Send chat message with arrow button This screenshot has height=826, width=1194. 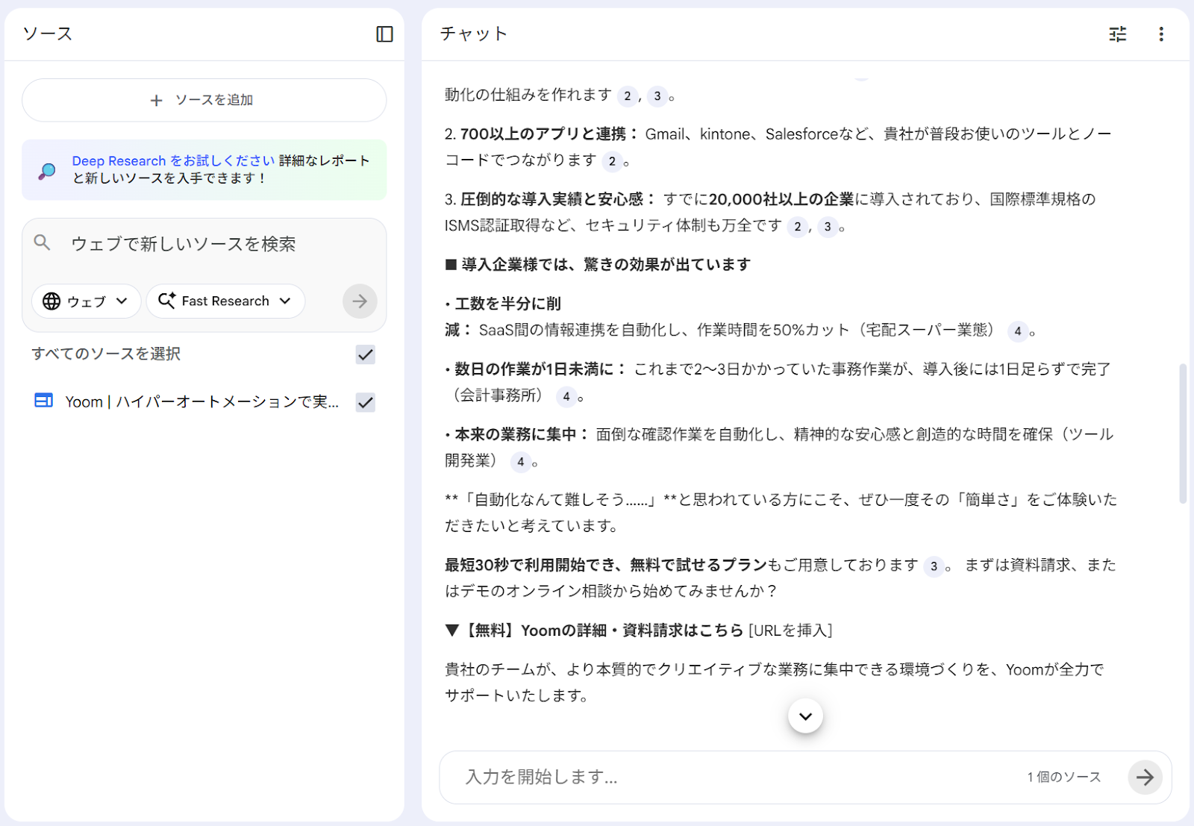(1144, 777)
